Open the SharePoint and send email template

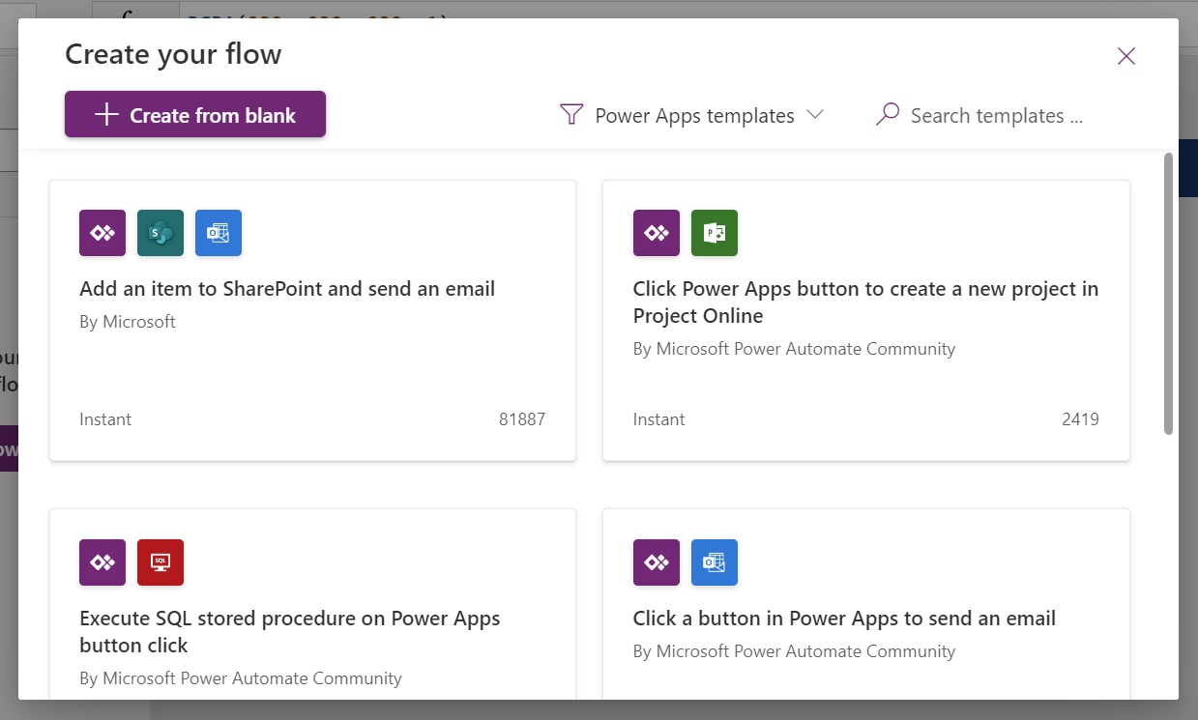312,320
